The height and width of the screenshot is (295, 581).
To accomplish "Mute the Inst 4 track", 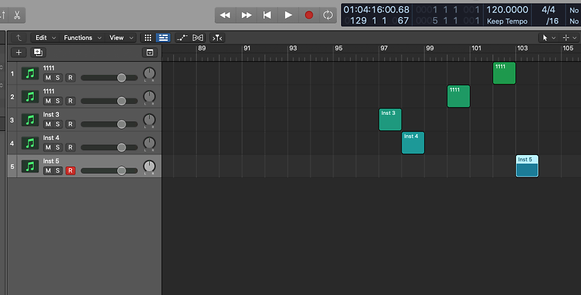I will coord(48,148).
